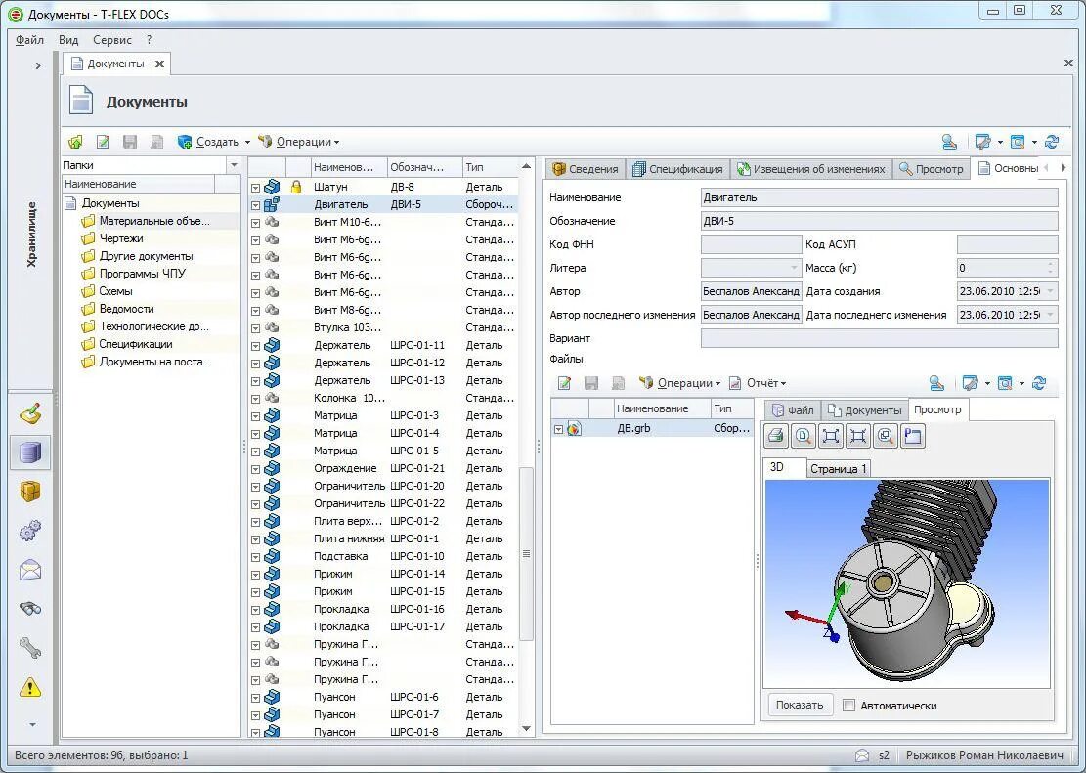
Task: Click the mail icon in status bar
Action: pos(861,755)
